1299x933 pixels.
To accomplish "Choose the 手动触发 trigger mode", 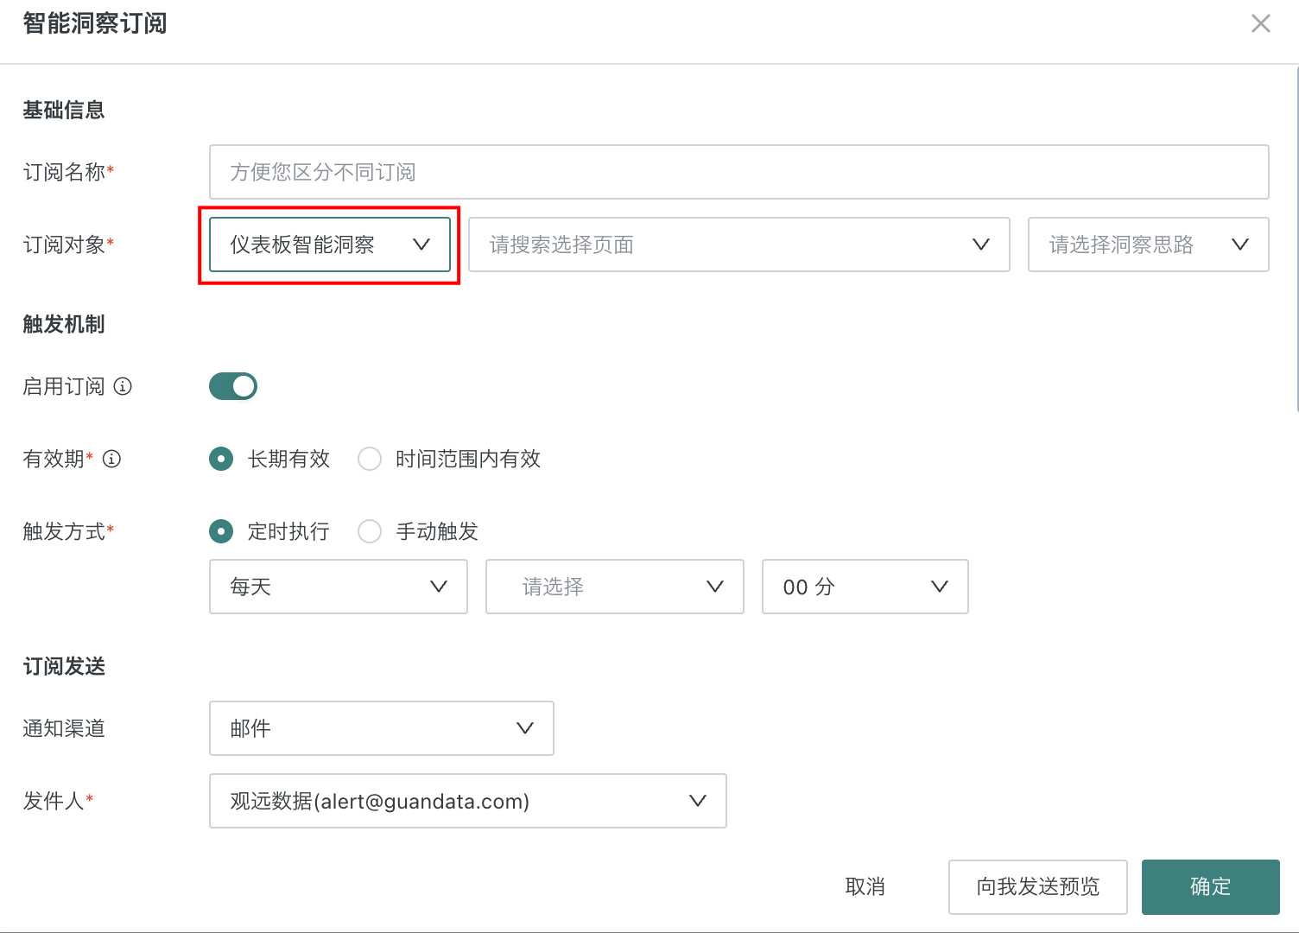I will click(x=370, y=531).
